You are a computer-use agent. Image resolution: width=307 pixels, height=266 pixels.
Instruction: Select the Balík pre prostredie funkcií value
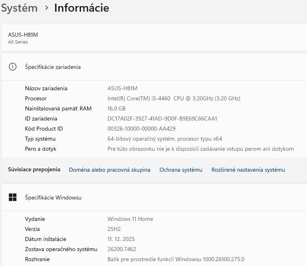pyautogui.click(x=176, y=259)
